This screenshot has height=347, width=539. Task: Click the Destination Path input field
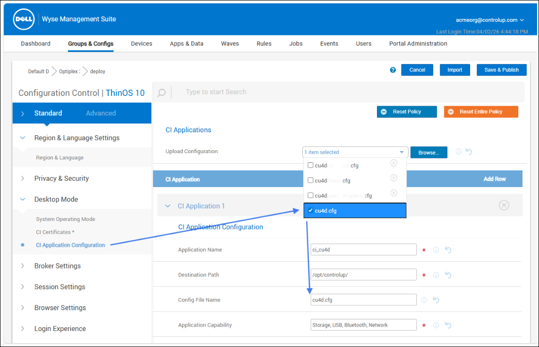point(363,275)
